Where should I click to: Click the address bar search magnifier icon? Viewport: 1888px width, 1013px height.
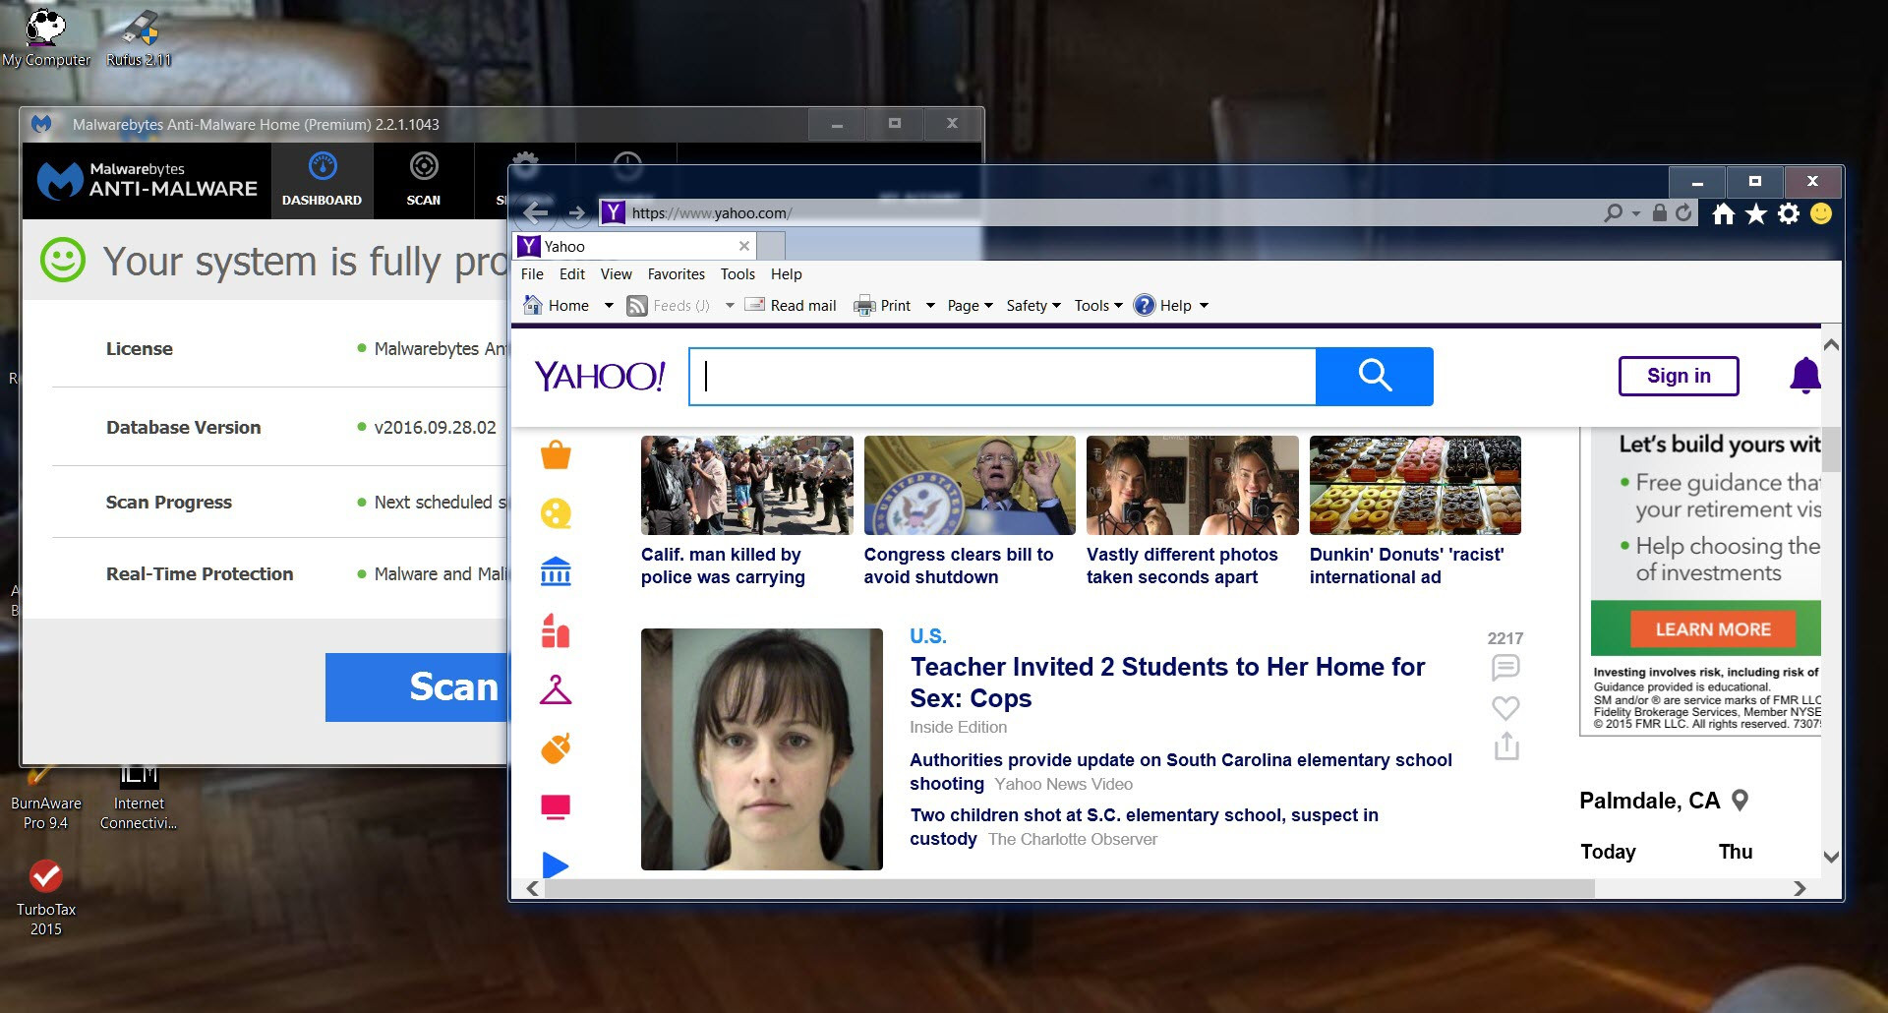click(x=1614, y=212)
